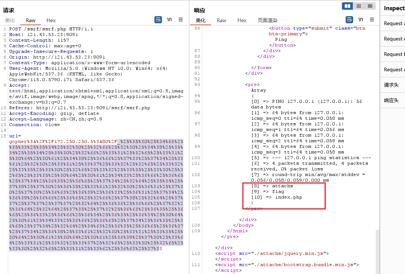Click the Origin header line
The image size is (405, 274).
pyautogui.click(x=57, y=57)
